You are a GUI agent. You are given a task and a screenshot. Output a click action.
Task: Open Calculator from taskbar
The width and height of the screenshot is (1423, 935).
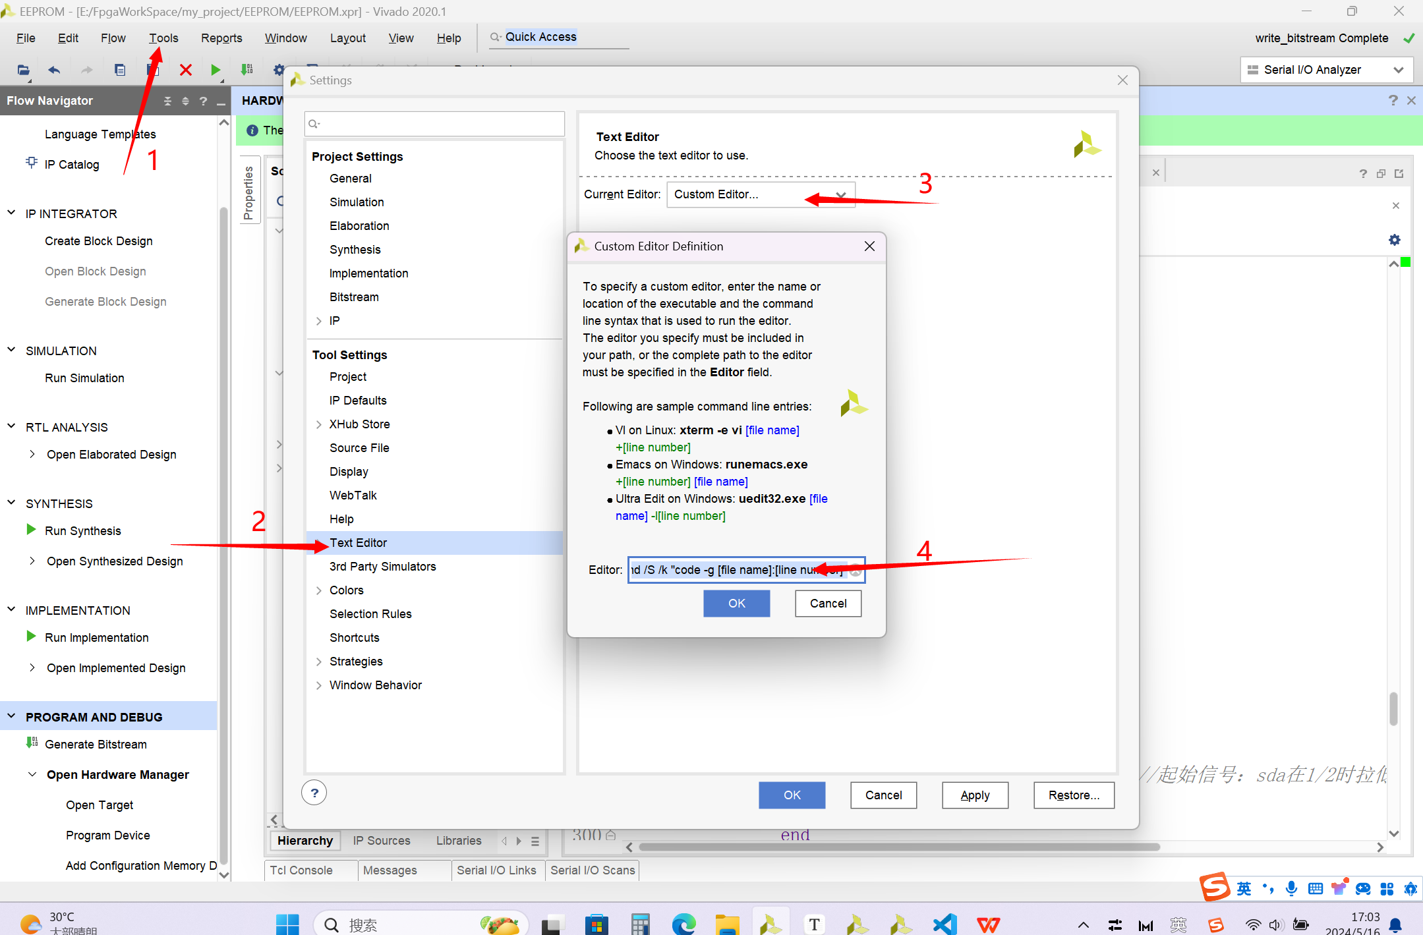tap(640, 924)
